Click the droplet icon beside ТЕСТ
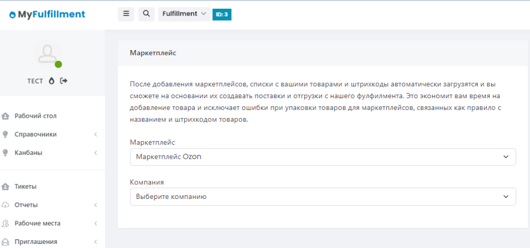 coord(52,81)
